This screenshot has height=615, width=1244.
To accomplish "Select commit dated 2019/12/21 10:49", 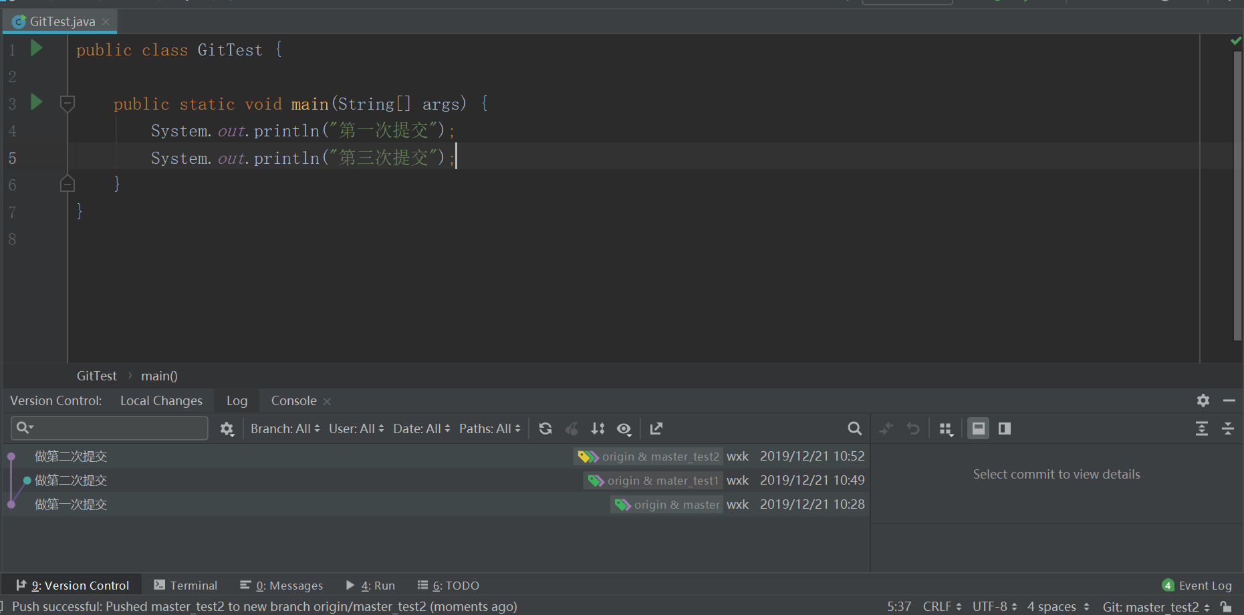I will 436,480.
